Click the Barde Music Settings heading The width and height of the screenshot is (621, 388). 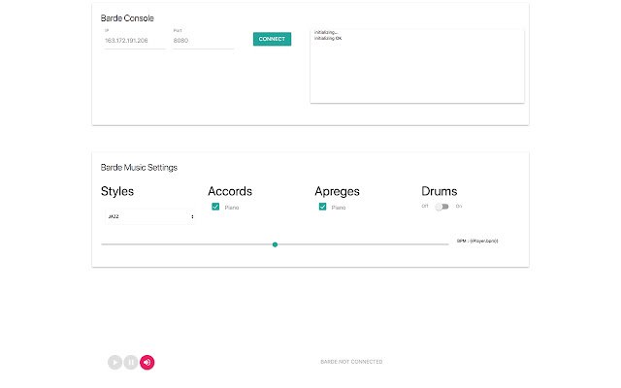tap(139, 167)
